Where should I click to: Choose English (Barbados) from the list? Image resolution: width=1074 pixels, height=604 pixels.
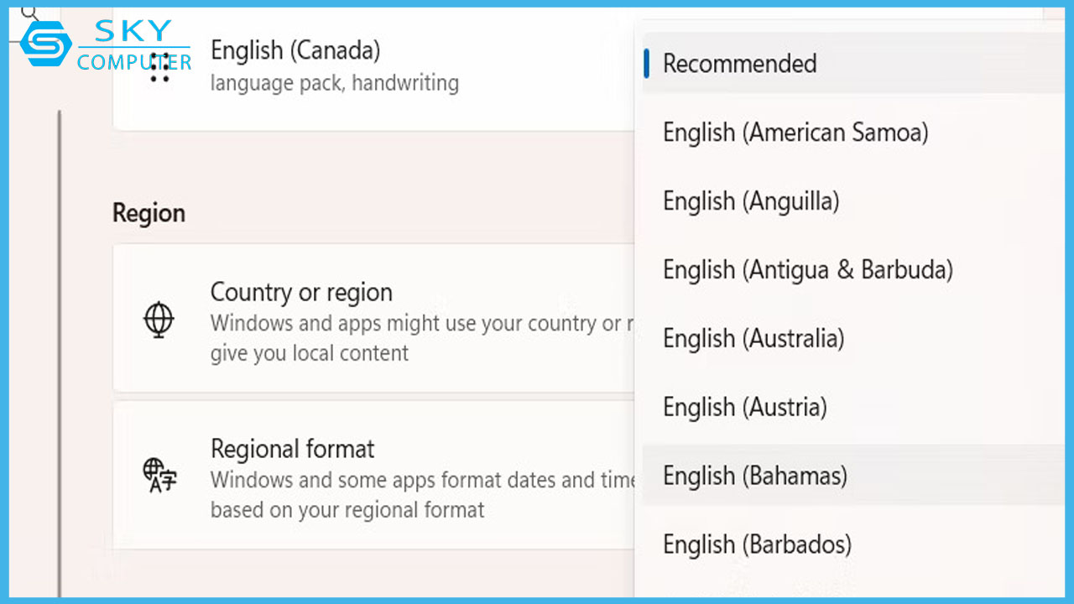757,545
